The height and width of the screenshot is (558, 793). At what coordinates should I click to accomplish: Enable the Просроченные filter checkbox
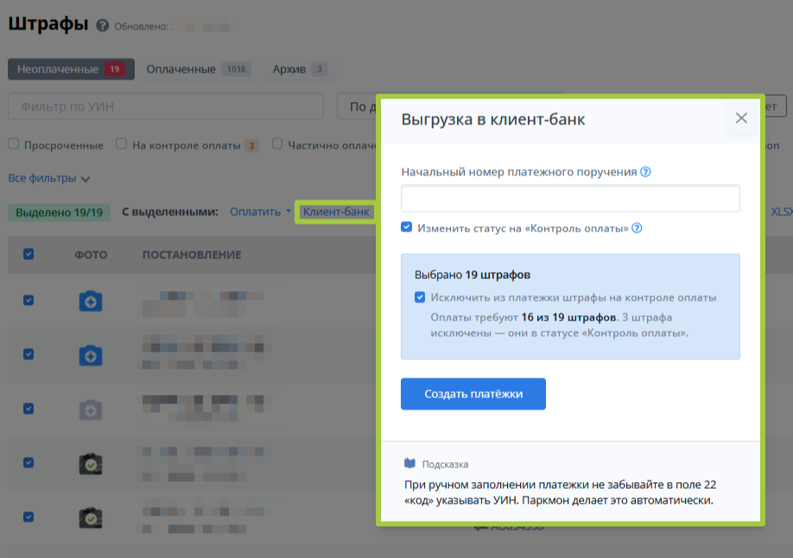(14, 145)
